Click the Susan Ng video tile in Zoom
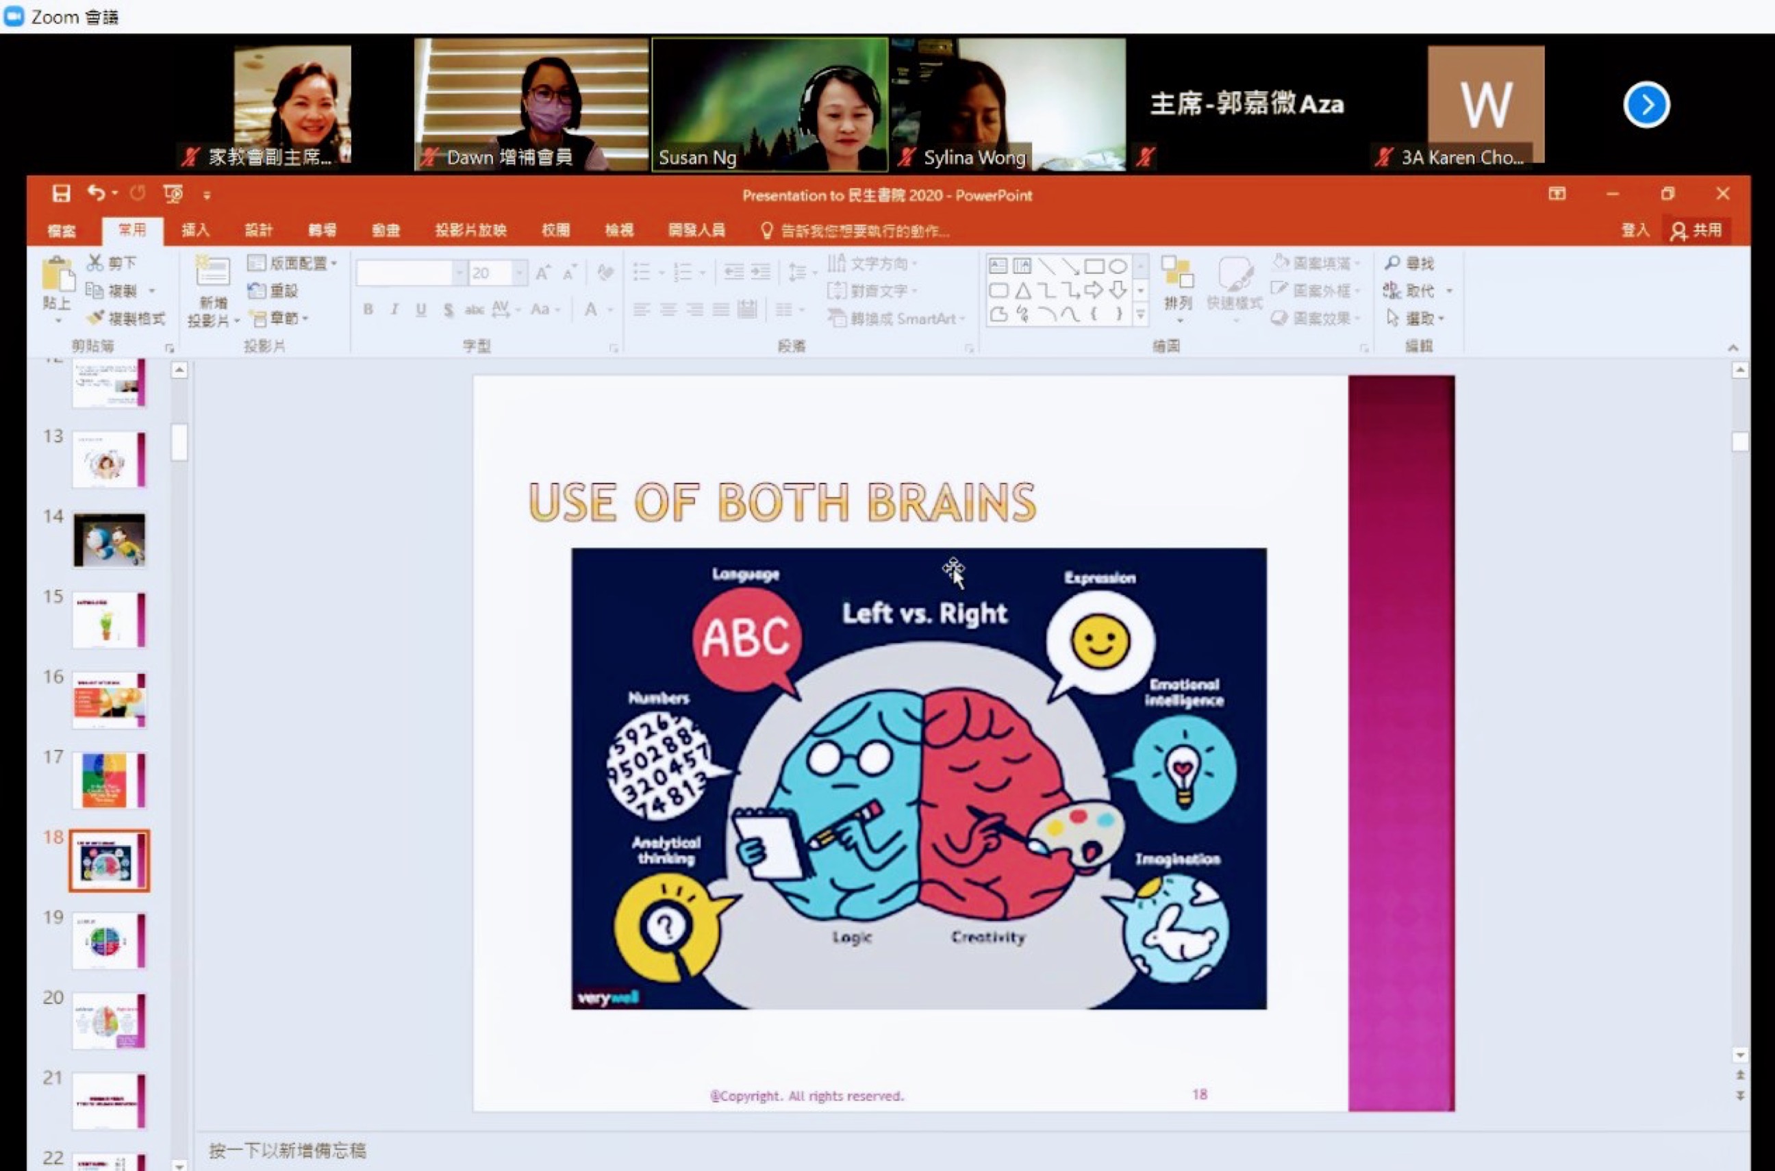The image size is (1775, 1171). (x=770, y=105)
